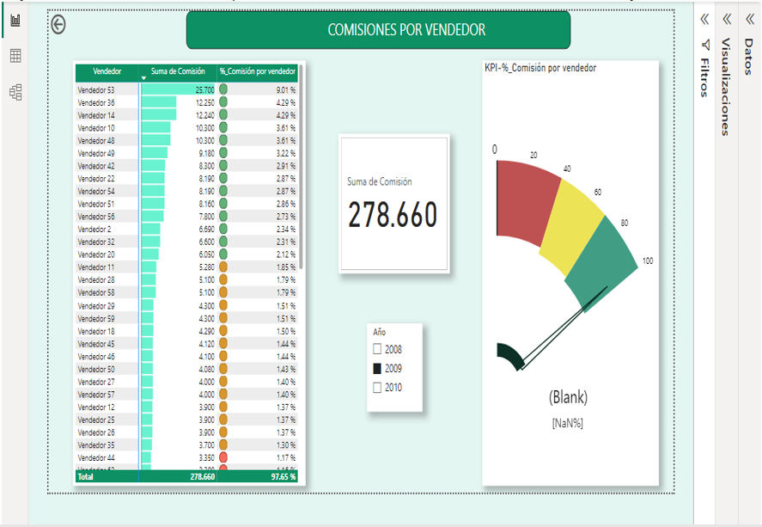Select the Vendedor 48 row
Image resolution: width=762 pixels, height=527 pixels.
click(187, 140)
